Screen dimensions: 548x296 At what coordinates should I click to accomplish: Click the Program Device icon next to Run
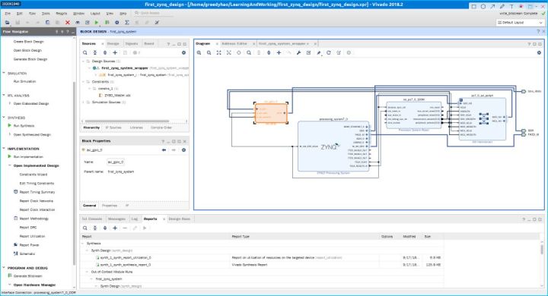coord(107,22)
